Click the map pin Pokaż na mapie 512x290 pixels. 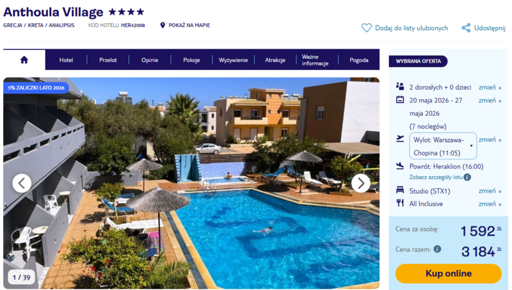163,25
